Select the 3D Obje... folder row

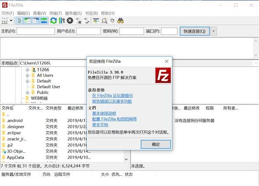tap(46, 151)
